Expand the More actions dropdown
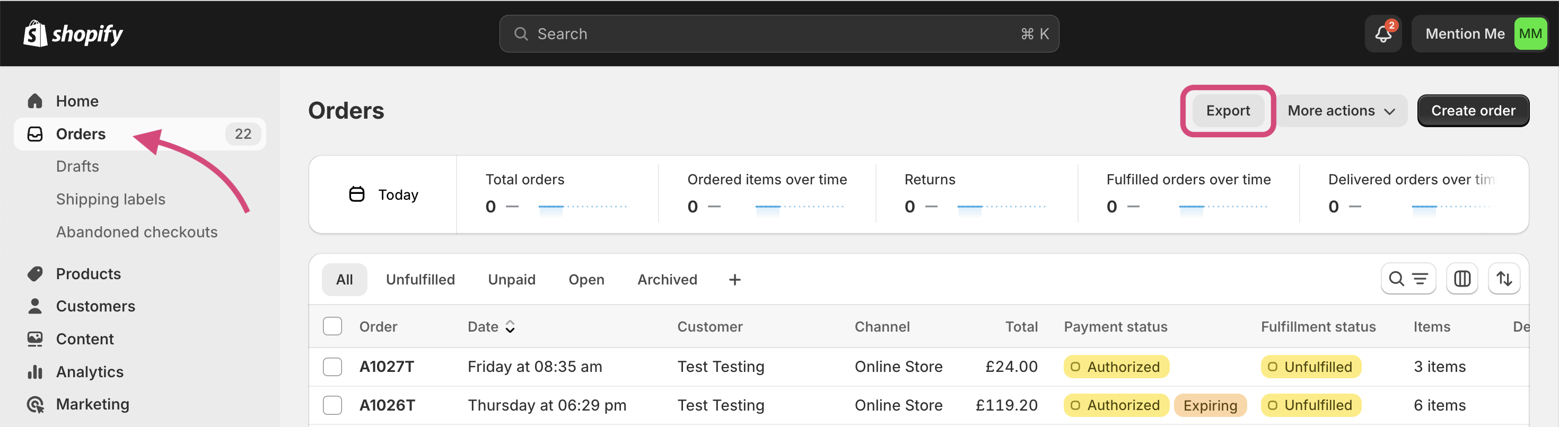 (1341, 111)
